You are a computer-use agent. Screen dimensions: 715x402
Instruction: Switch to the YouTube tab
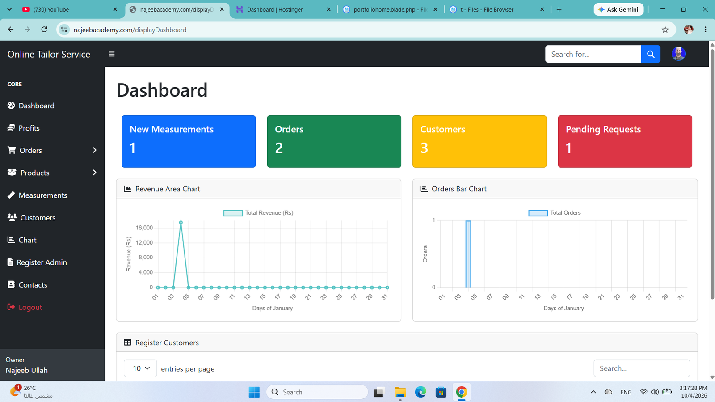click(69, 9)
